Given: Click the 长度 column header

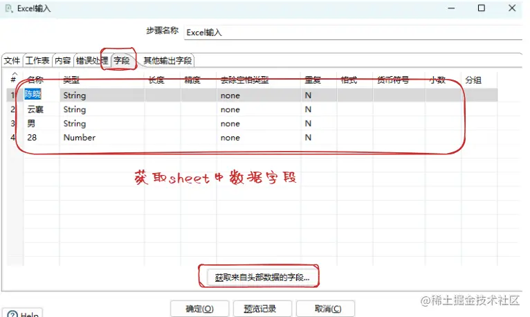Looking at the screenshot, I should pyautogui.click(x=163, y=80).
